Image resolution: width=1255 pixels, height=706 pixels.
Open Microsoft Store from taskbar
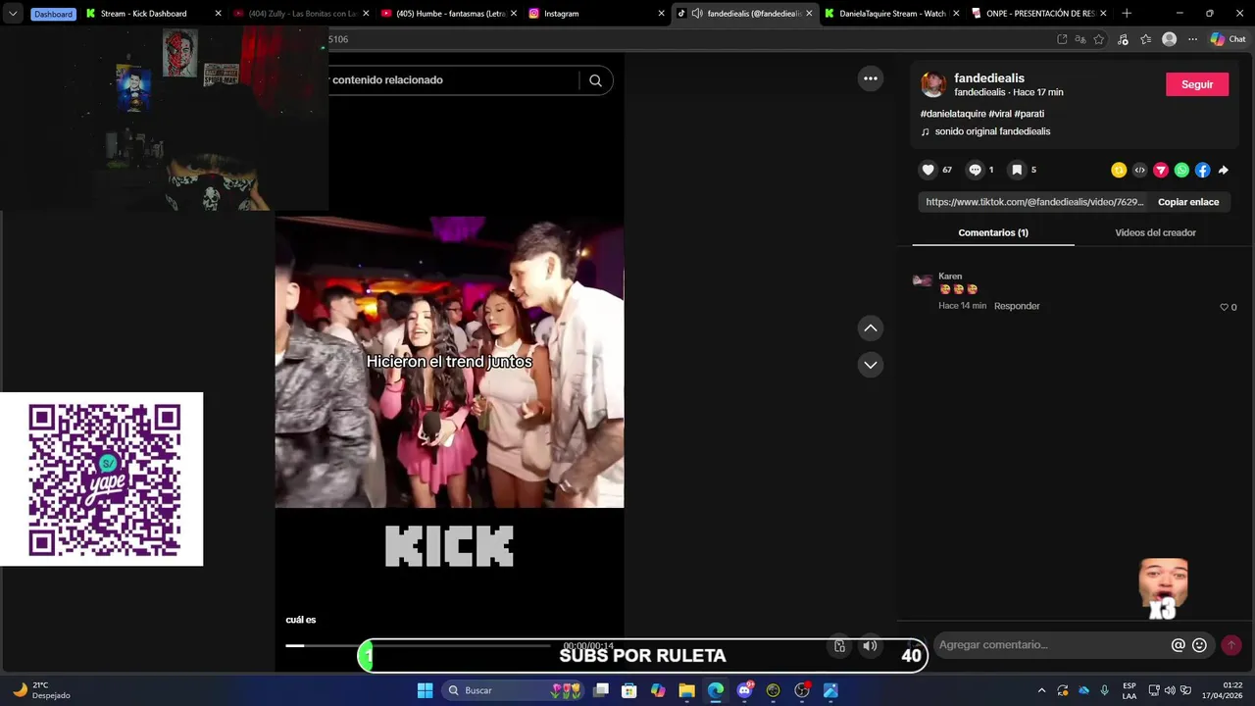629,690
